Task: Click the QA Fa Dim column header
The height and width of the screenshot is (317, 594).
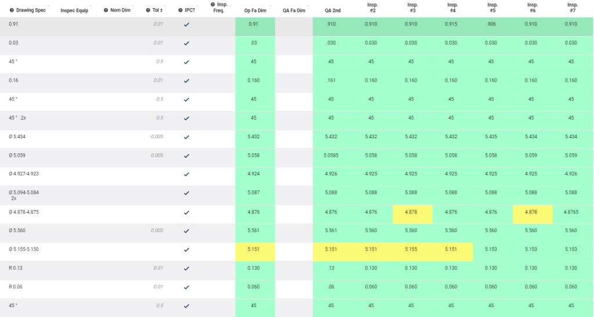Action: 294,10
